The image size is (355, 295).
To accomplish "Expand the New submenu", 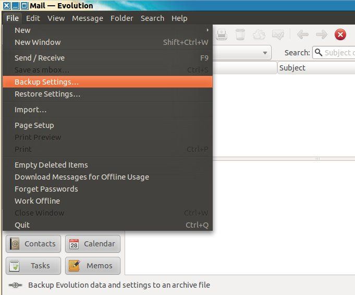I will (x=207, y=30).
